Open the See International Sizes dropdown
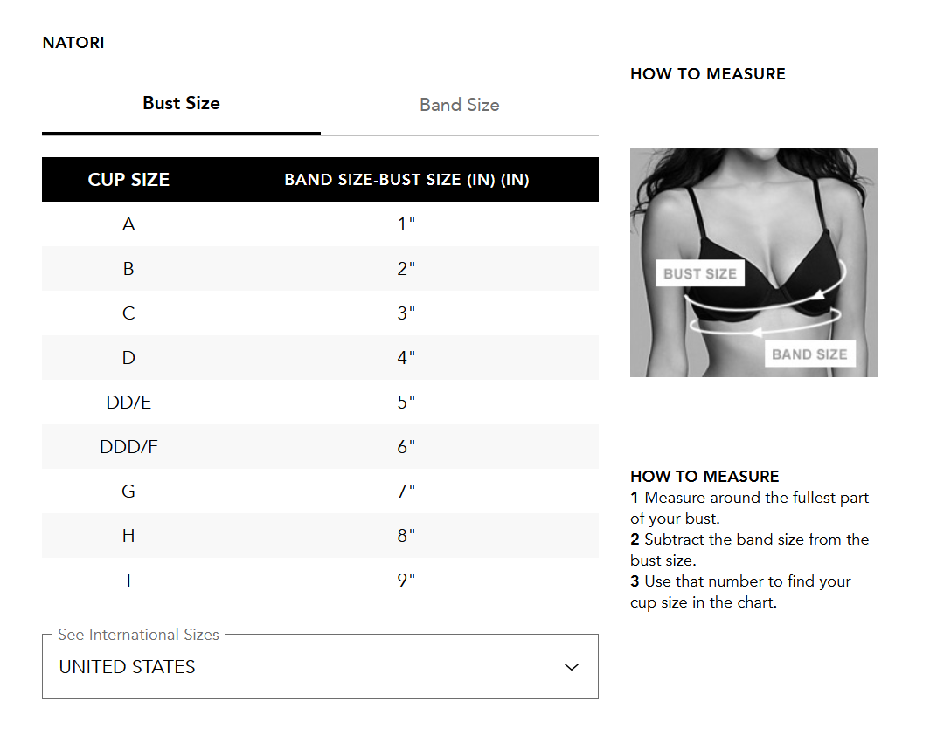The height and width of the screenshot is (736, 930). [320, 666]
